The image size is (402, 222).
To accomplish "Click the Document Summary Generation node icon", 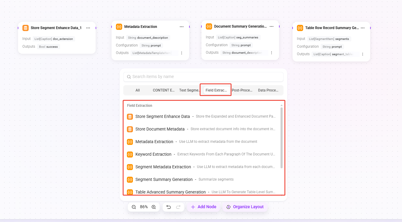I will point(209,26).
